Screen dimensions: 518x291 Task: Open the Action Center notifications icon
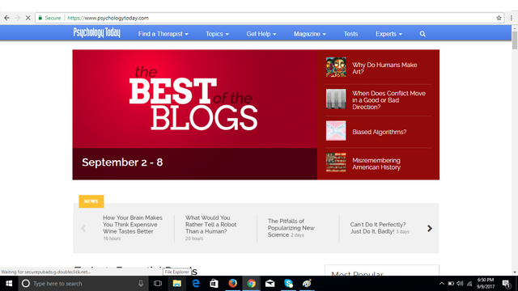tap(507, 284)
